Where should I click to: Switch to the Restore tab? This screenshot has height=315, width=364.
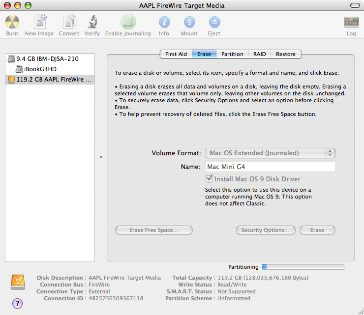tap(286, 54)
